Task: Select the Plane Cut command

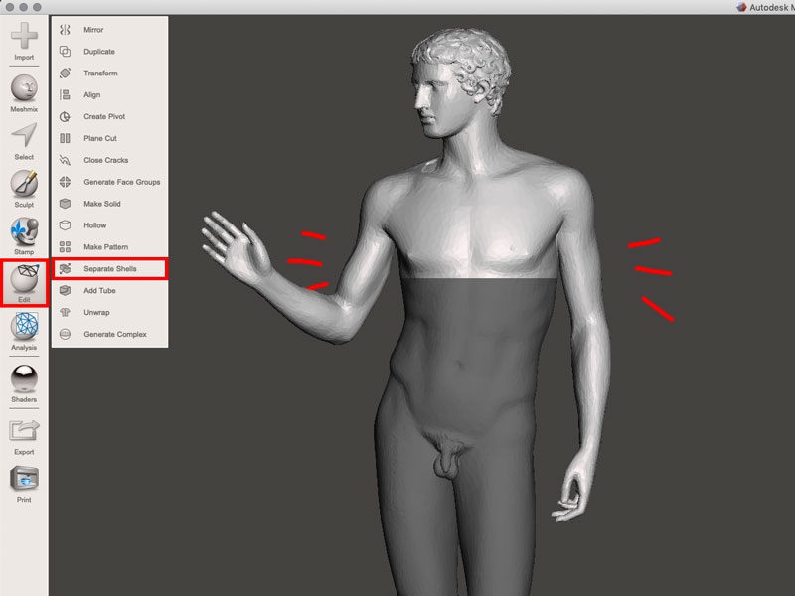Action: 99,138
